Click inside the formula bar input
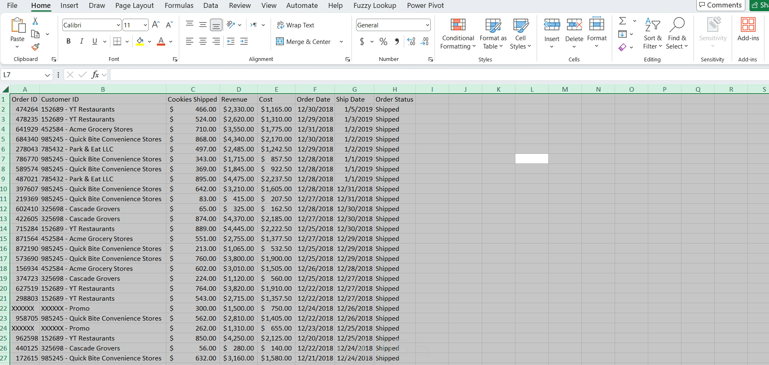 coord(439,75)
